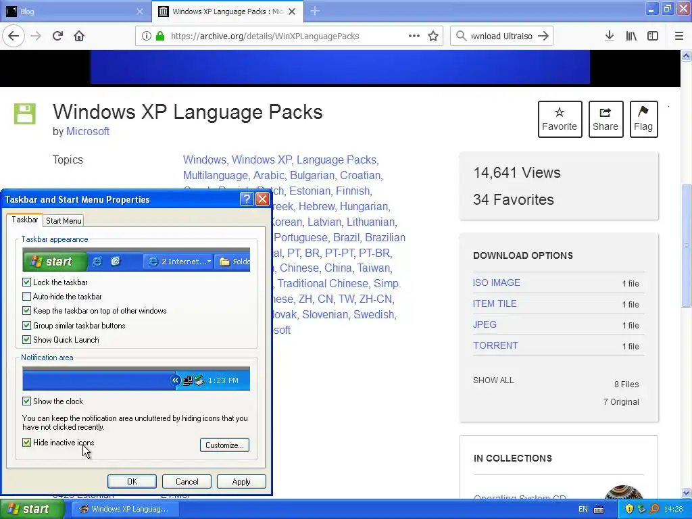
Task: Open the ISO IMAGE download option
Action: point(497,282)
